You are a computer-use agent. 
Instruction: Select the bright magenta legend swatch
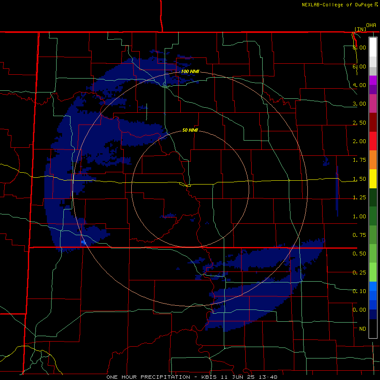(373, 80)
